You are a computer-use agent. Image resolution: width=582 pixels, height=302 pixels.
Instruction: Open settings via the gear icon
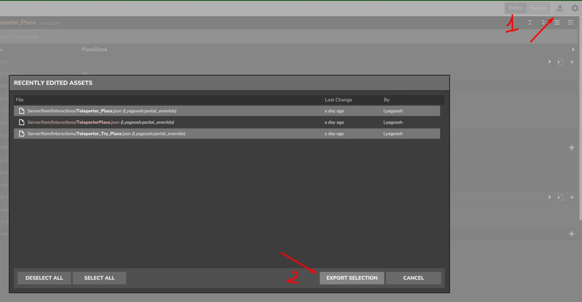[575, 8]
